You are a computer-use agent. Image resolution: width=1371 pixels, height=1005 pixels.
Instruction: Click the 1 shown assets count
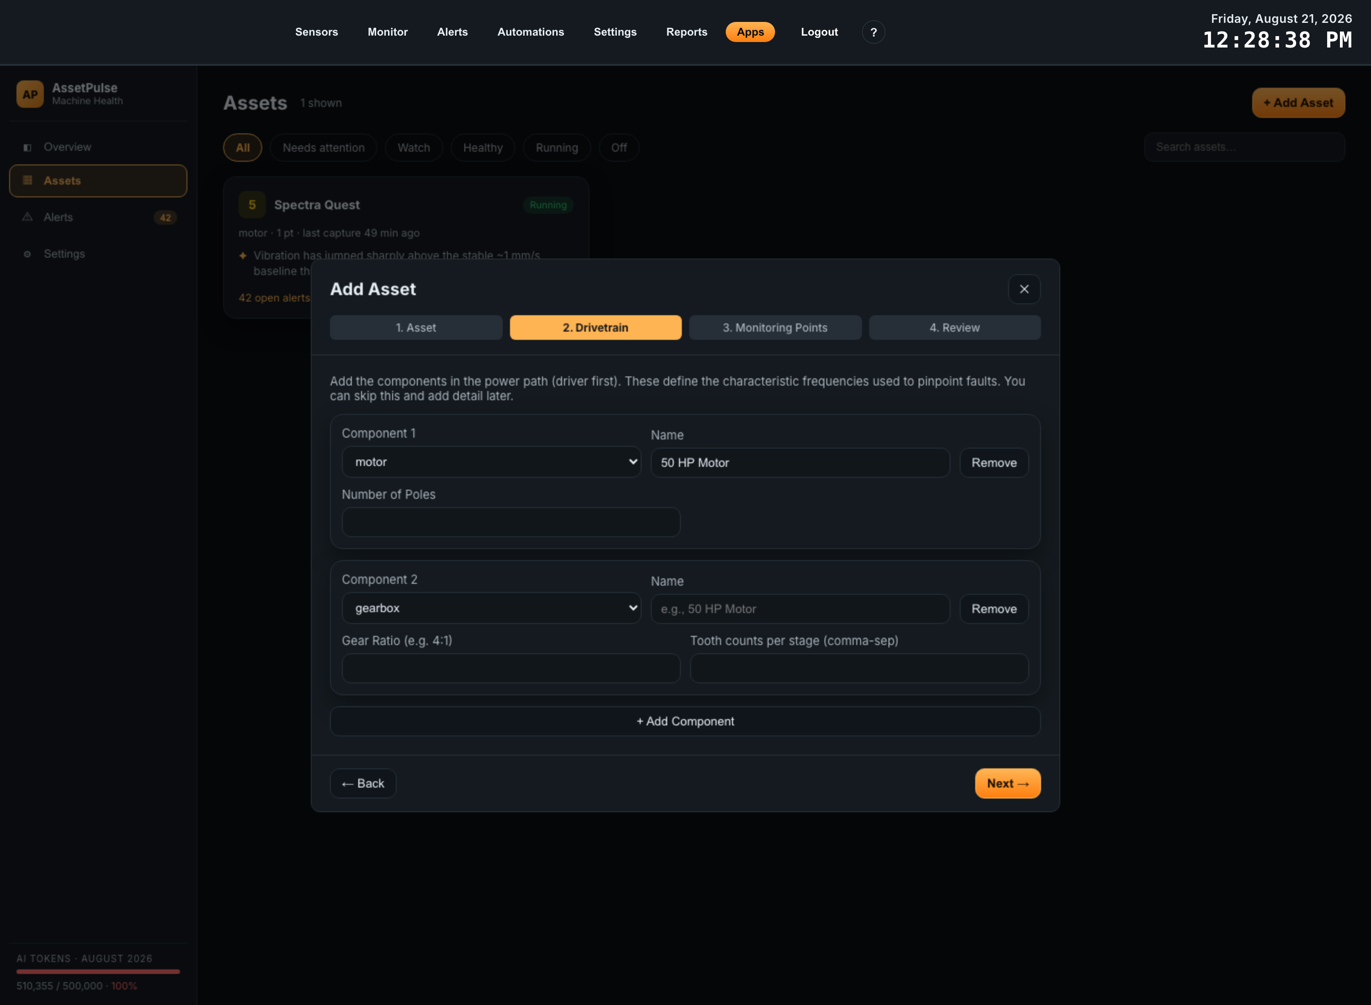click(321, 103)
